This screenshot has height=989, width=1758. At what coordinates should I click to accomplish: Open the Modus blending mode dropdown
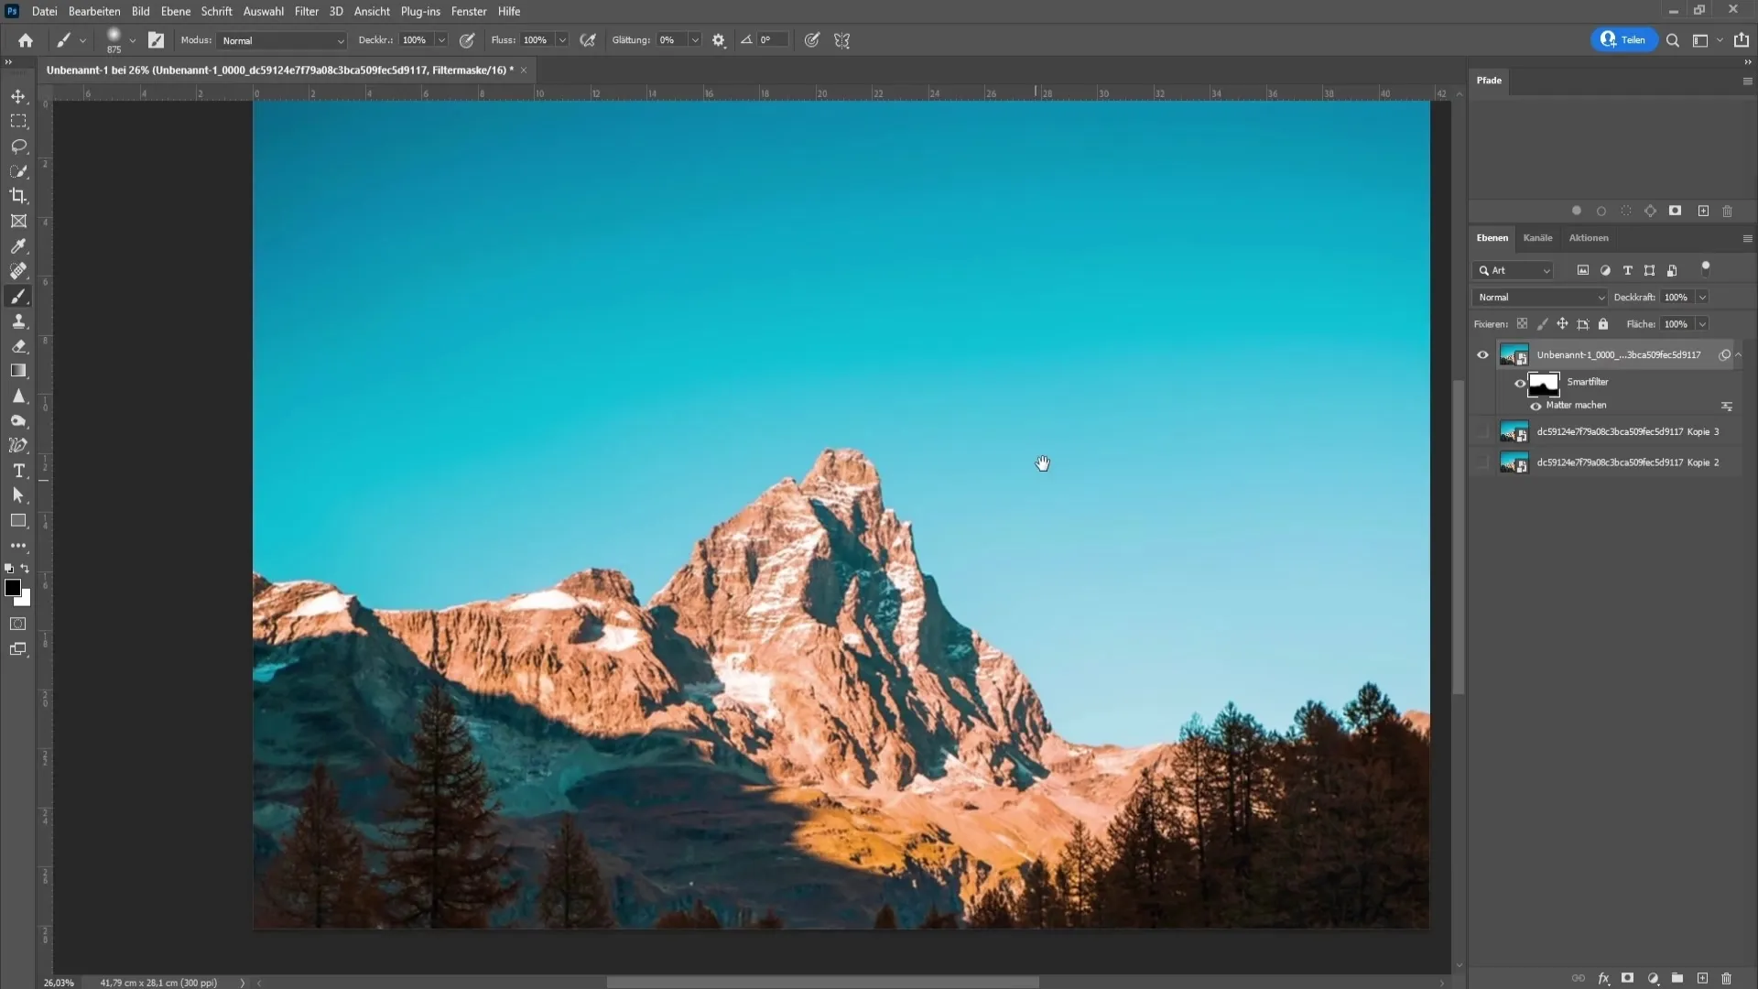tap(280, 40)
